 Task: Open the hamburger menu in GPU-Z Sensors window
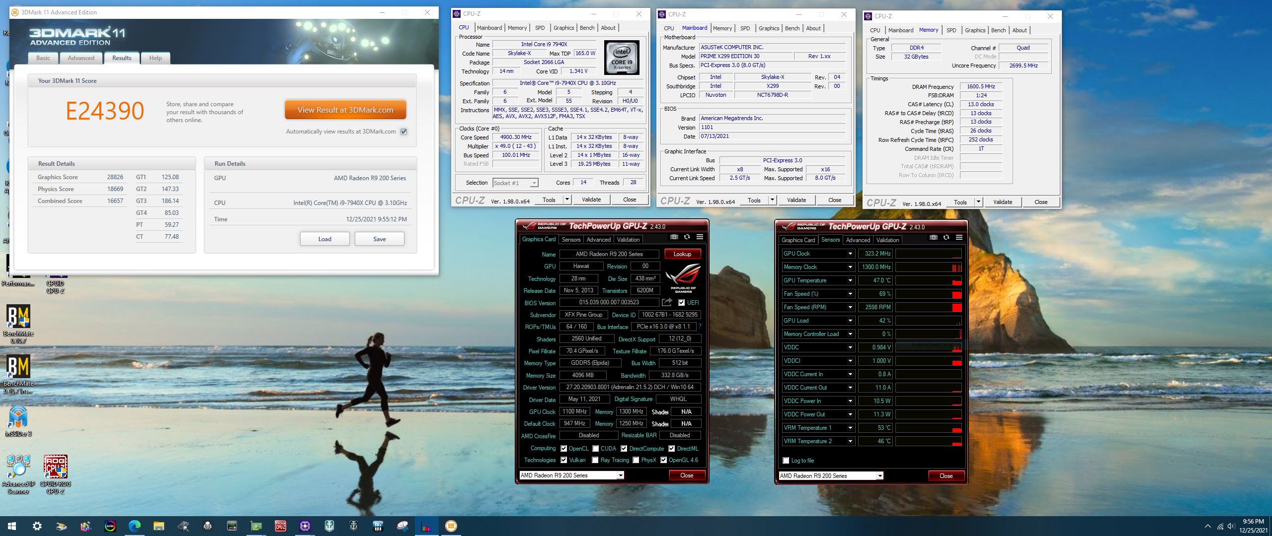(x=959, y=238)
